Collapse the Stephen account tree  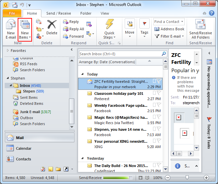(x=8, y=78)
